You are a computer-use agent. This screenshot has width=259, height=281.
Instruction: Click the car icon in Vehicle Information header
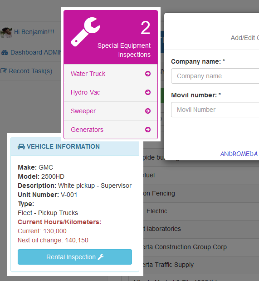coord(21,146)
